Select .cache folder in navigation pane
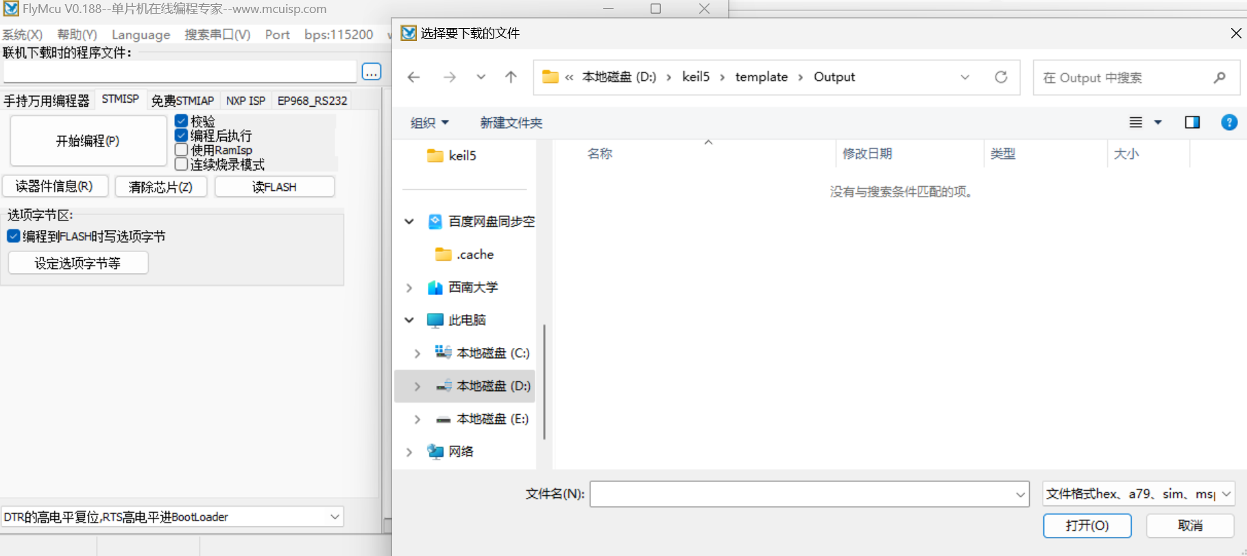This screenshot has width=1247, height=556. point(465,254)
